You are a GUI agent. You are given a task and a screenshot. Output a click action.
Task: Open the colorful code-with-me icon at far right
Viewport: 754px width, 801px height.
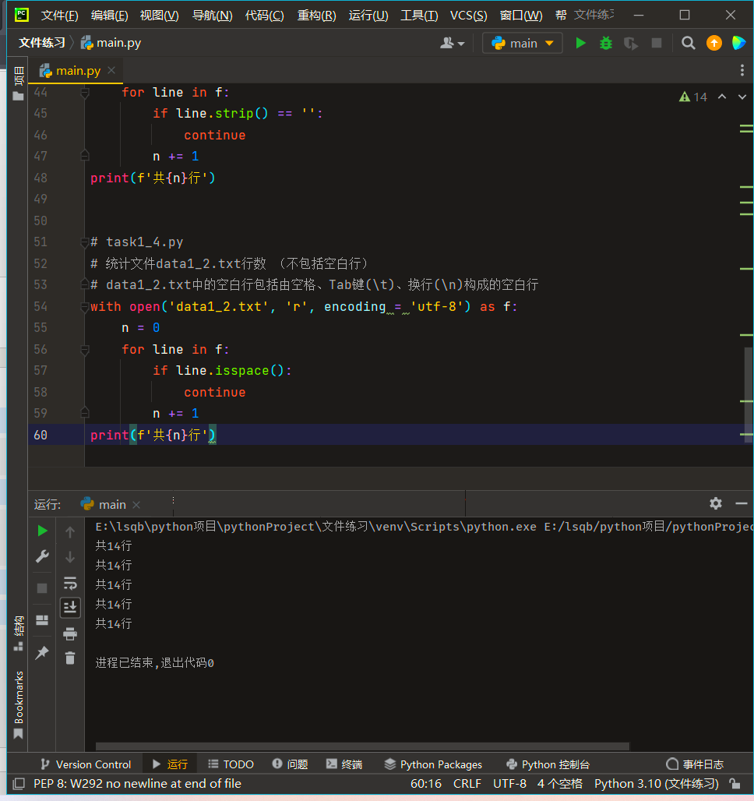coord(738,43)
